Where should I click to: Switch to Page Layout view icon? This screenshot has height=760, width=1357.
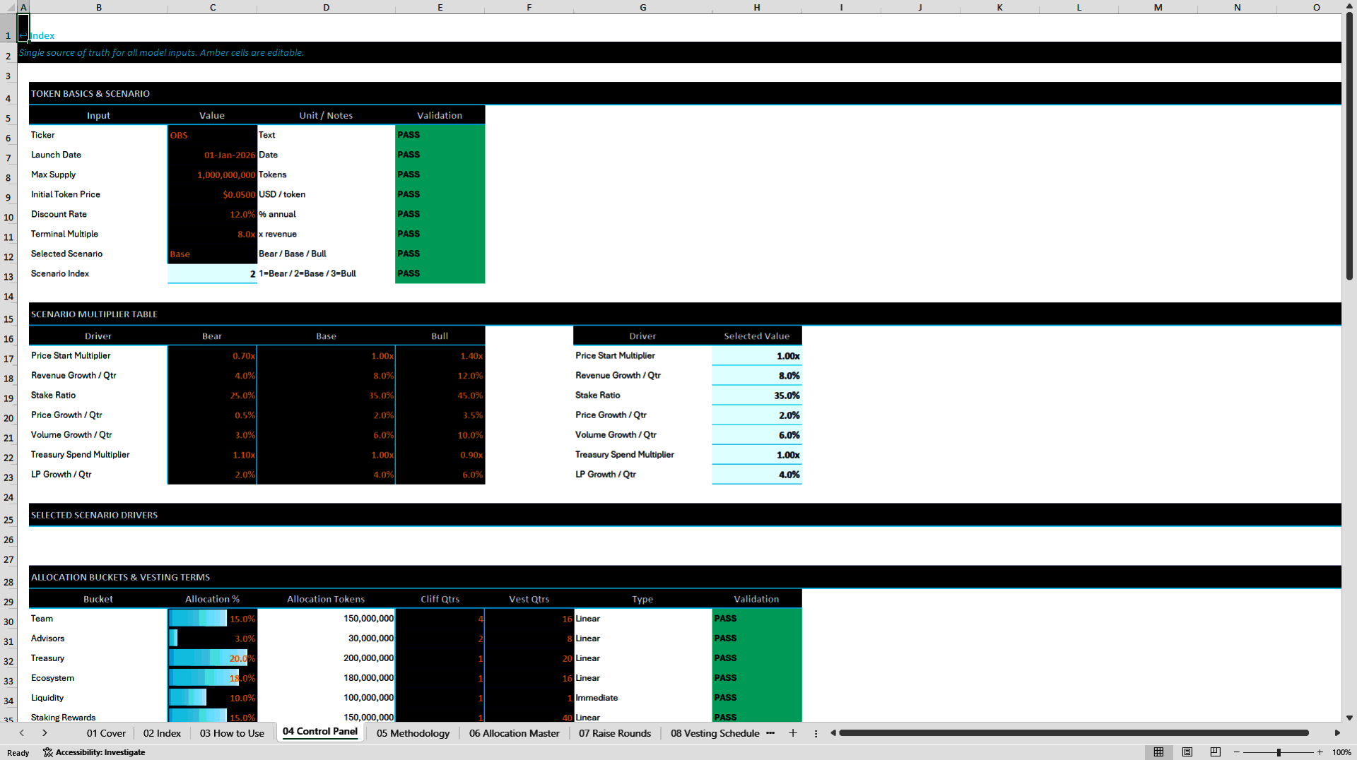pos(1187,752)
